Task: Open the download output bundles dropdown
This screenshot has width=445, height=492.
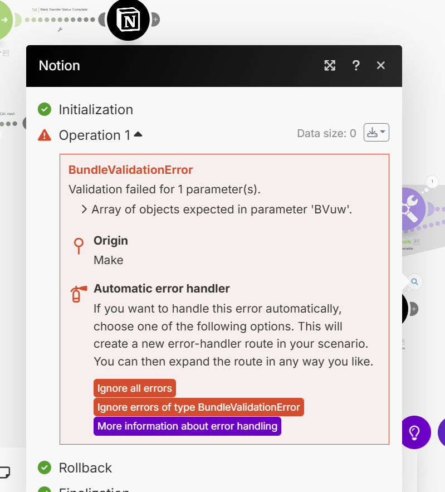Action: pos(376,133)
